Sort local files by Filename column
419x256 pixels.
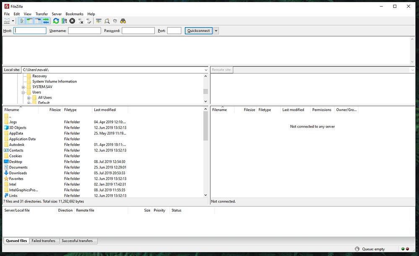click(21, 110)
